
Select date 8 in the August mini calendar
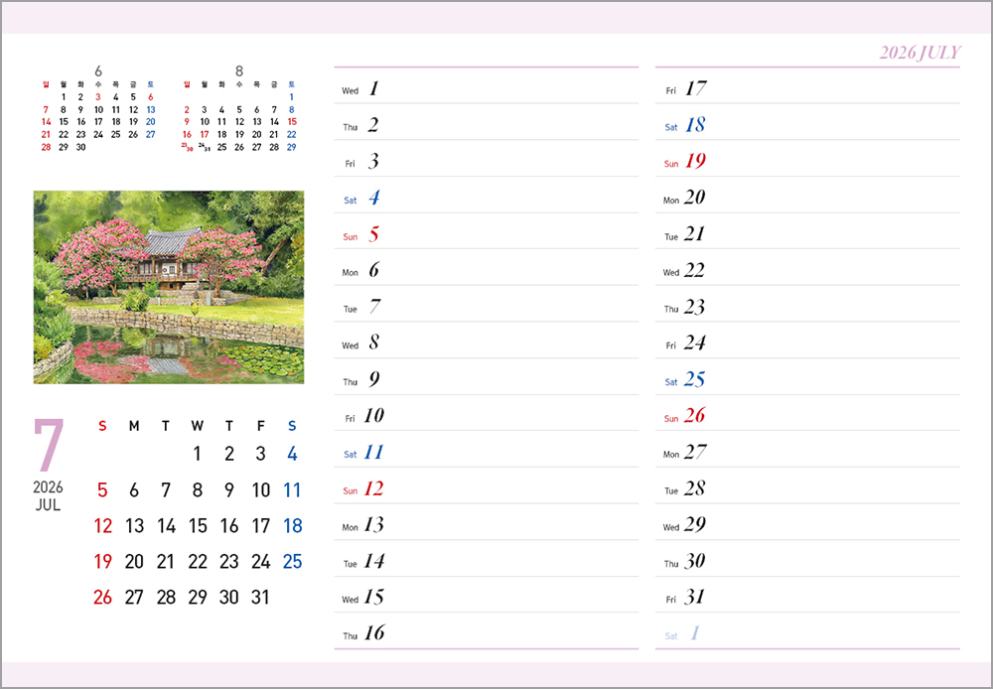291,109
